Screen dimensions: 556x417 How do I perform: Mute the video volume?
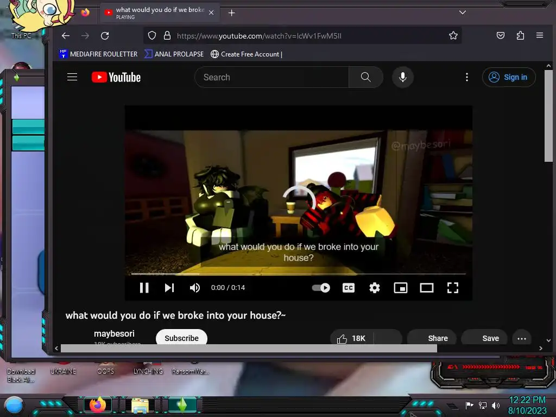click(195, 288)
